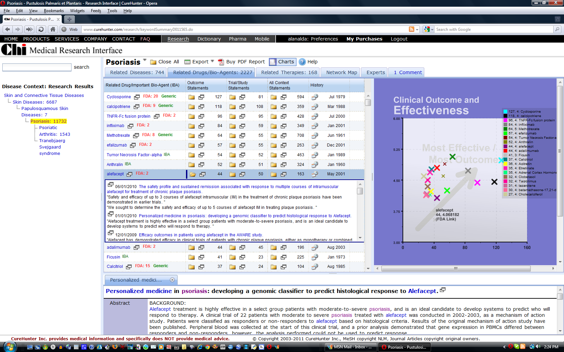Click the Help question mark icon
This screenshot has width=564, height=352.
click(x=301, y=62)
